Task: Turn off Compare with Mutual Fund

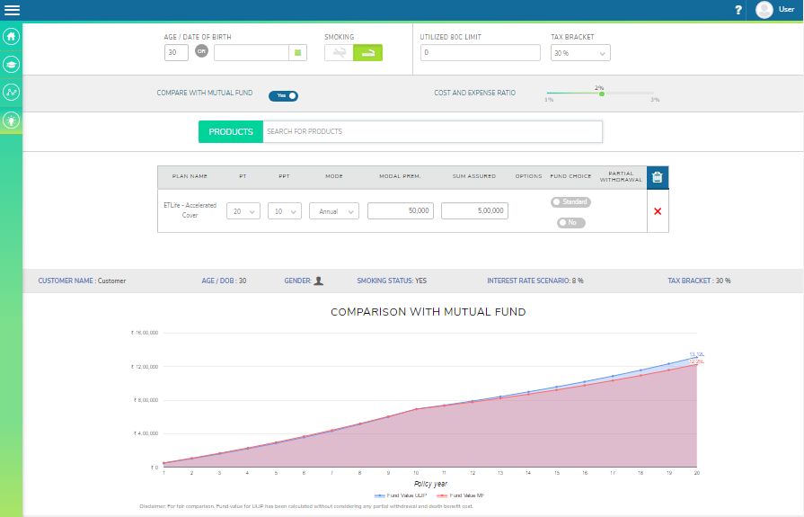Action: (283, 95)
